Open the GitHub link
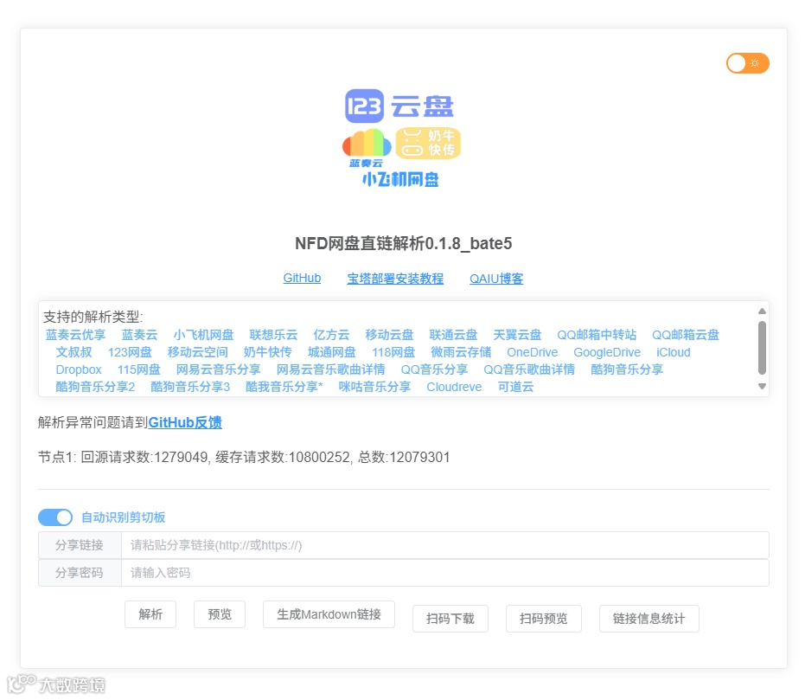 [302, 279]
